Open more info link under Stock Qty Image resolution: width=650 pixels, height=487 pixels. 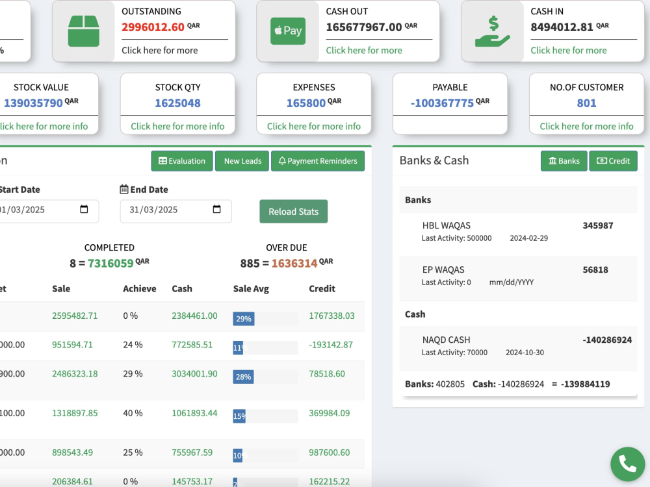pos(177,127)
